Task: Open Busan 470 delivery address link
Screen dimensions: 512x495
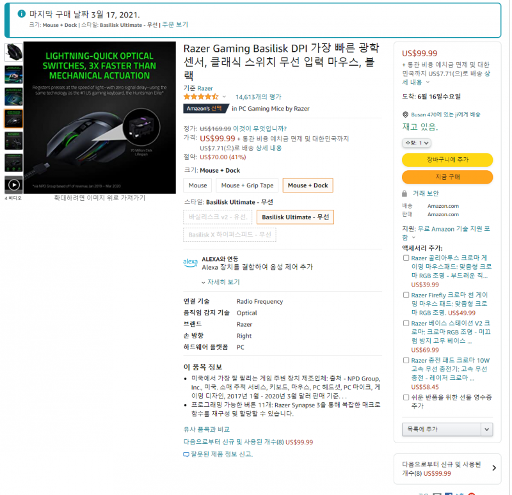Action: 445,114
